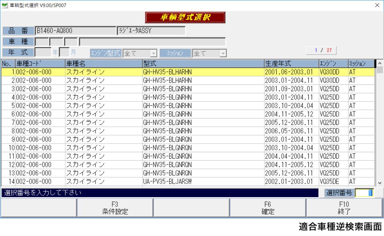Click the leaf application icon in title bar
Image resolution: width=384 pixels, height=236 pixels.
click(x=5, y=5)
